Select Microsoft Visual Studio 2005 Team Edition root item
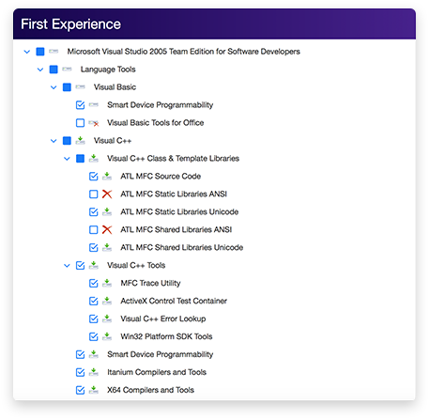The height and width of the screenshot is (420, 430). (x=183, y=52)
